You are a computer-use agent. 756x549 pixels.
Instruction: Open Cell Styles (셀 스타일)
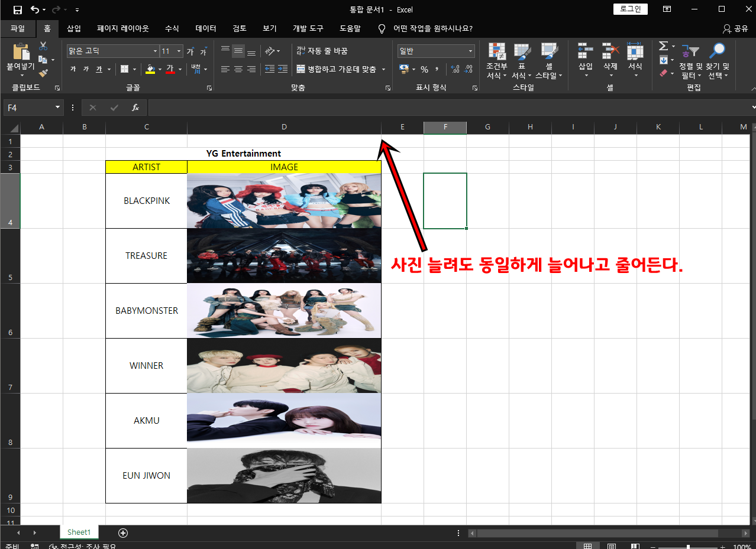(549, 61)
